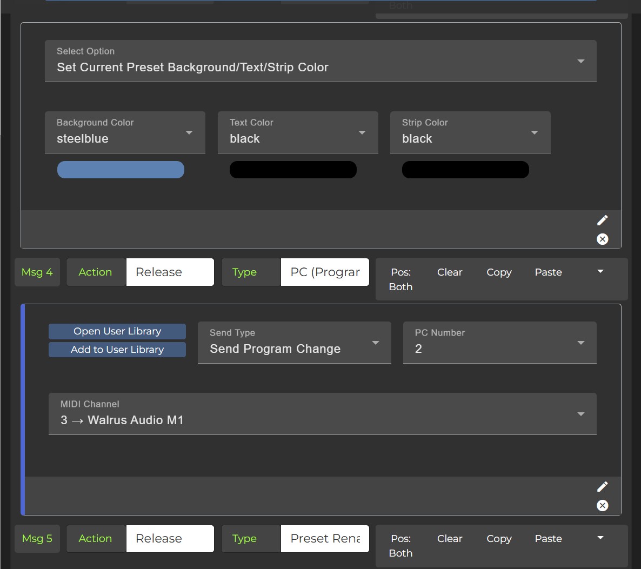The width and height of the screenshot is (641, 569).
Task: Click Copy in the Msg 4 row
Action: point(499,272)
